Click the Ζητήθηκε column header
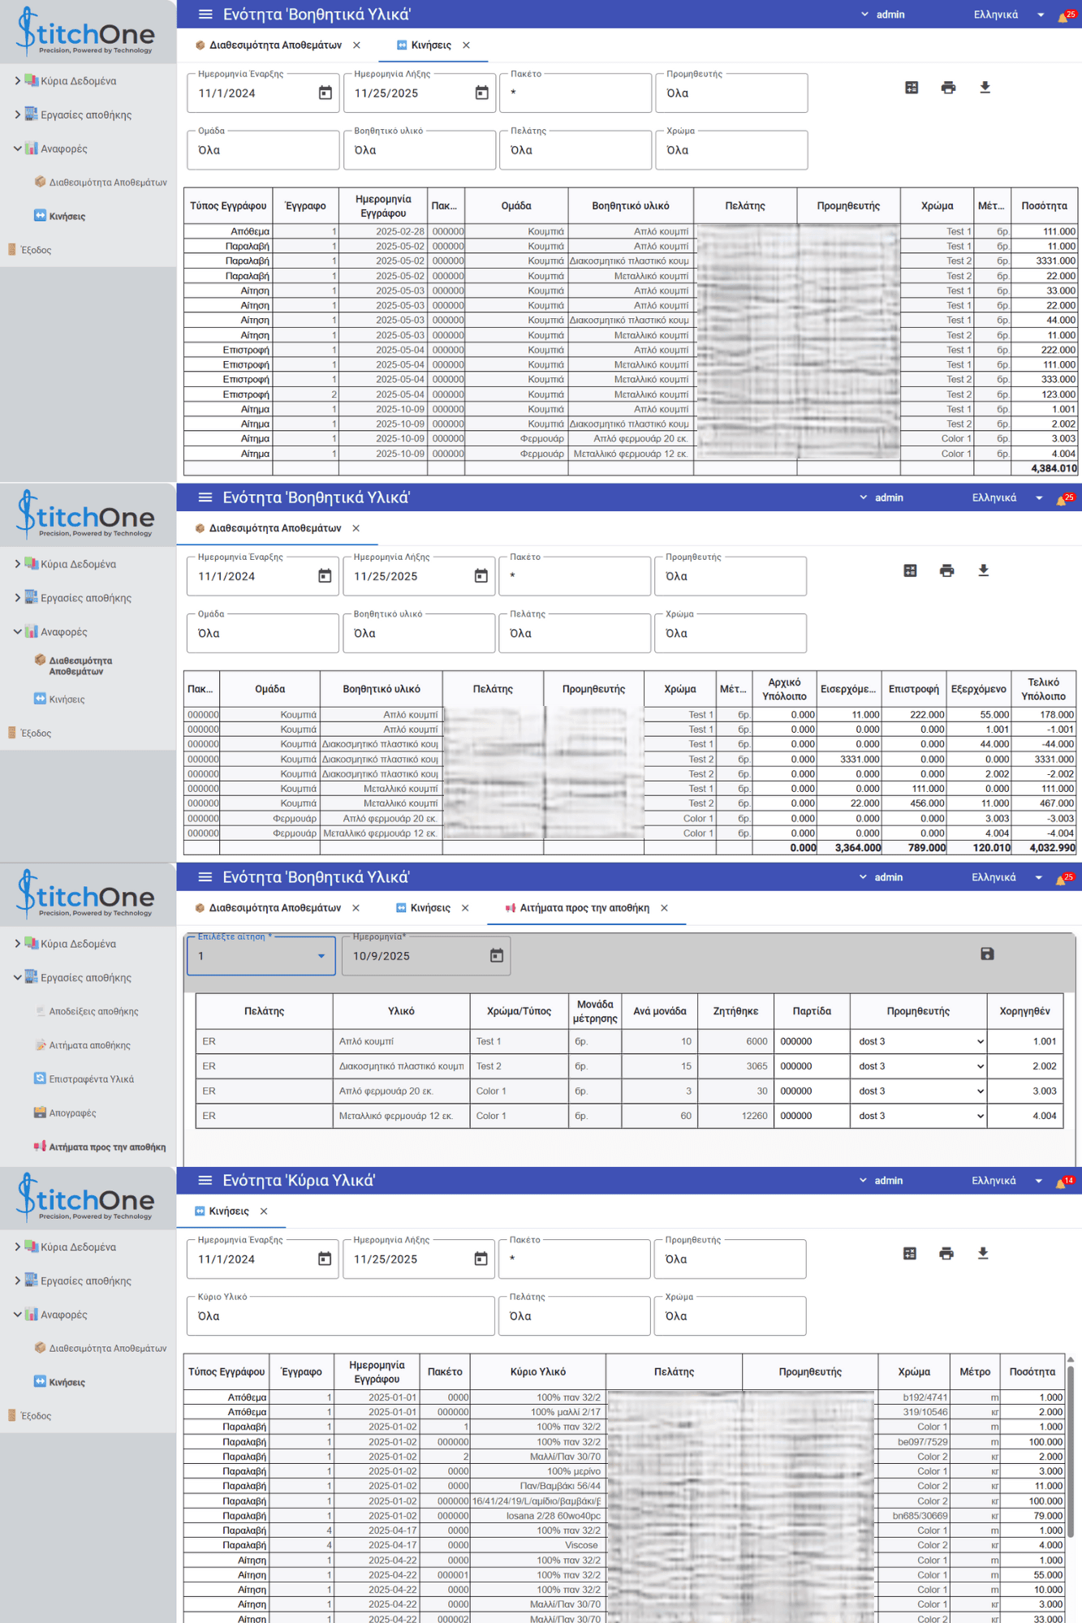This screenshot has width=1082, height=1623. [735, 1012]
